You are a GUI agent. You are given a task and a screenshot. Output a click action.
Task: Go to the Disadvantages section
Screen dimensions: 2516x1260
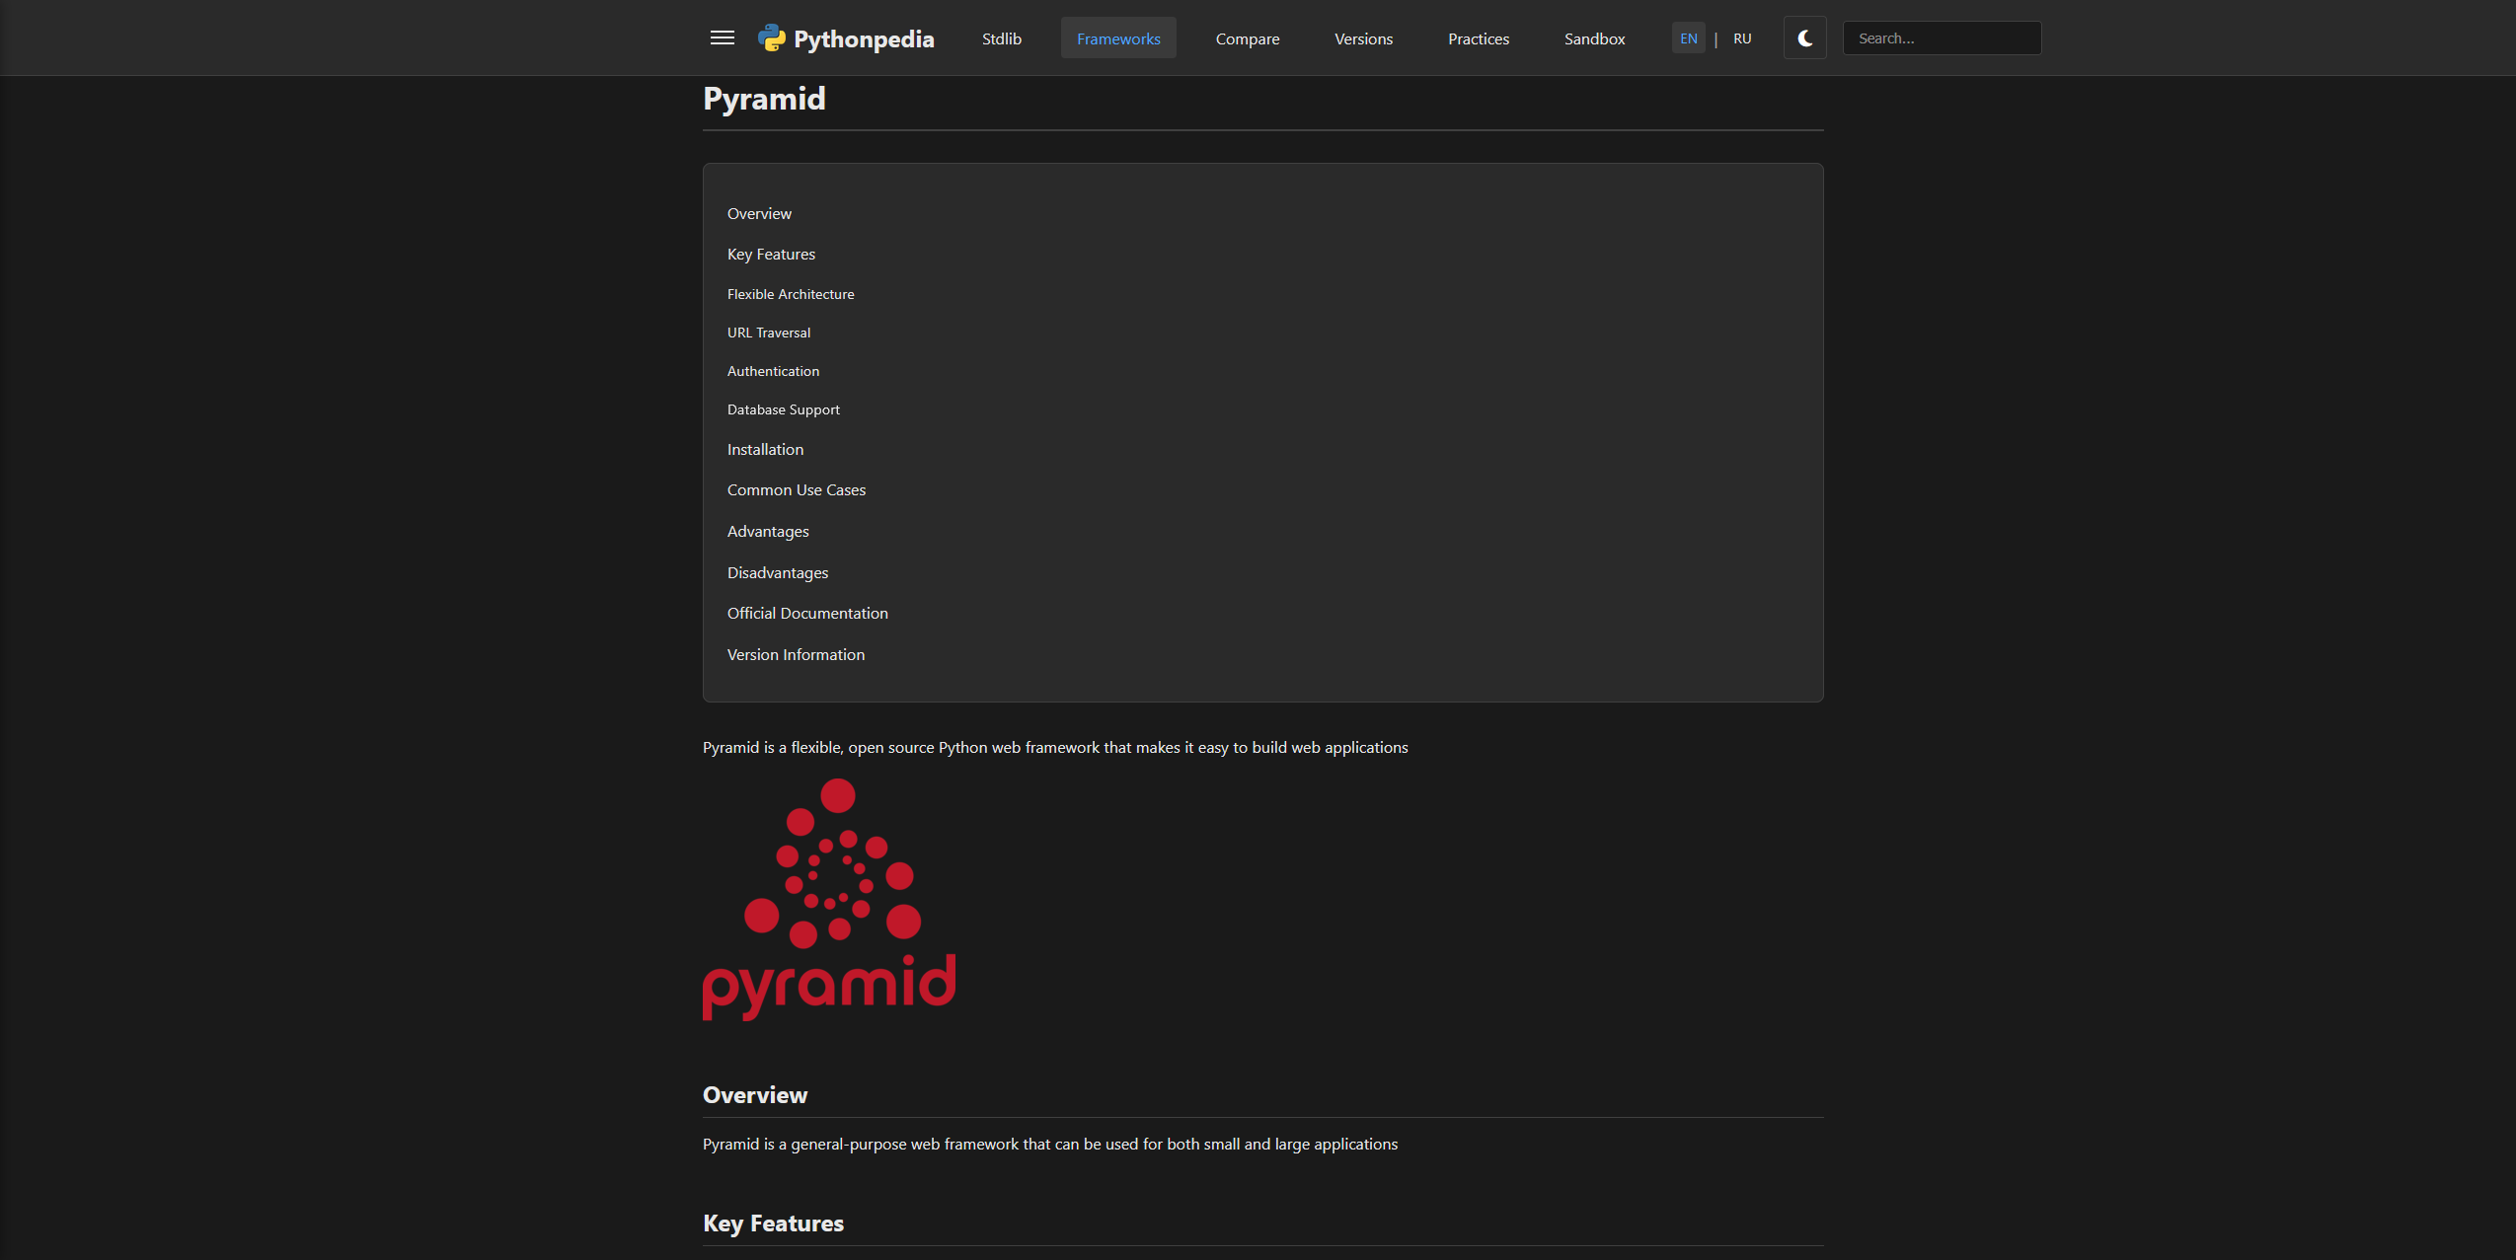pyautogui.click(x=777, y=572)
